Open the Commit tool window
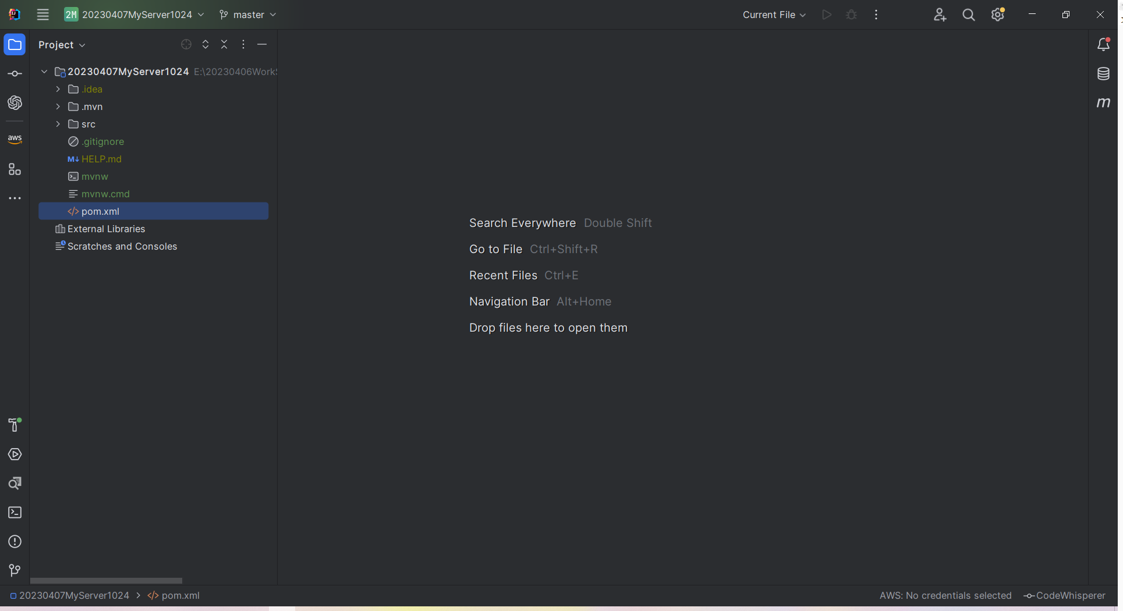Viewport: 1123px width, 611px height. (15, 74)
